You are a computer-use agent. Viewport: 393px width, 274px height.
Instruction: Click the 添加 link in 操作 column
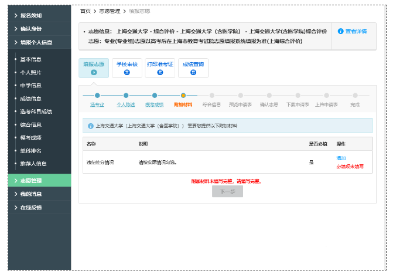pos(341,158)
